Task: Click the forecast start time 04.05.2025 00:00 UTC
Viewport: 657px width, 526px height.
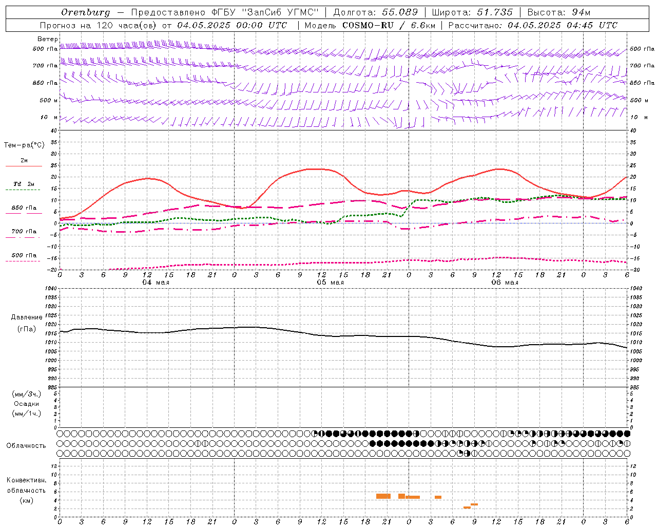Action: pyautogui.click(x=232, y=25)
